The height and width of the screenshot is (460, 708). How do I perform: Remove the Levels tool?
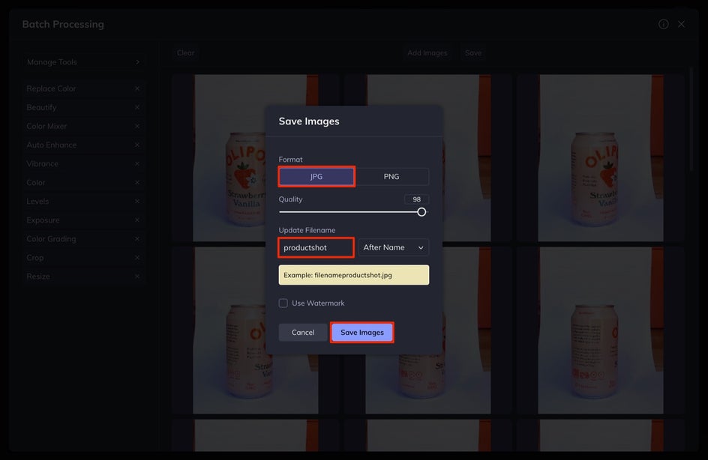(x=136, y=201)
